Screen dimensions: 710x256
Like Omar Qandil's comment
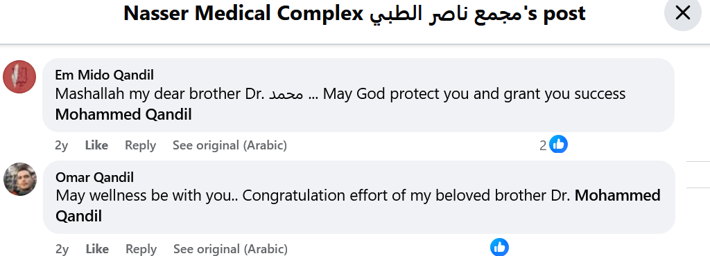[97, 249]
